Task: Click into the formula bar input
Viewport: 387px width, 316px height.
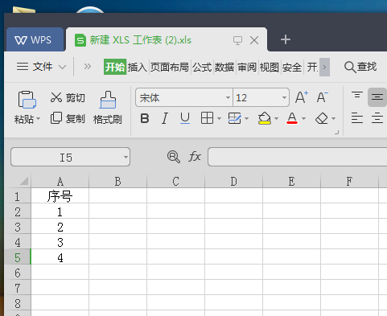Action: pos(297,157)
